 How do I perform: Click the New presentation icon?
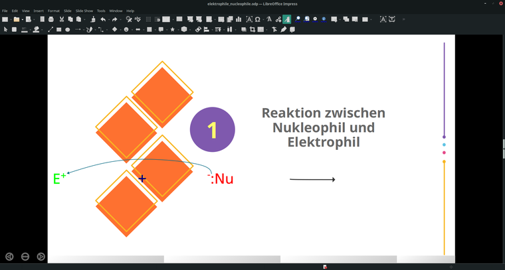[5, 19]
